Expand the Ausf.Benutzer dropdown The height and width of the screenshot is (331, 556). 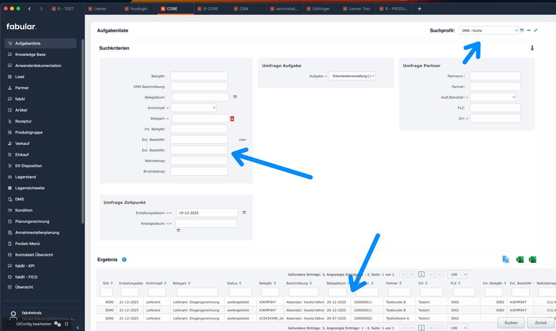[493, 97]
